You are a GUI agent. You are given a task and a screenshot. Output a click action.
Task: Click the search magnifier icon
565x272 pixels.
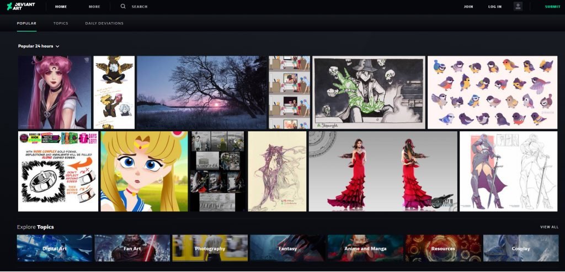(122, 7)
